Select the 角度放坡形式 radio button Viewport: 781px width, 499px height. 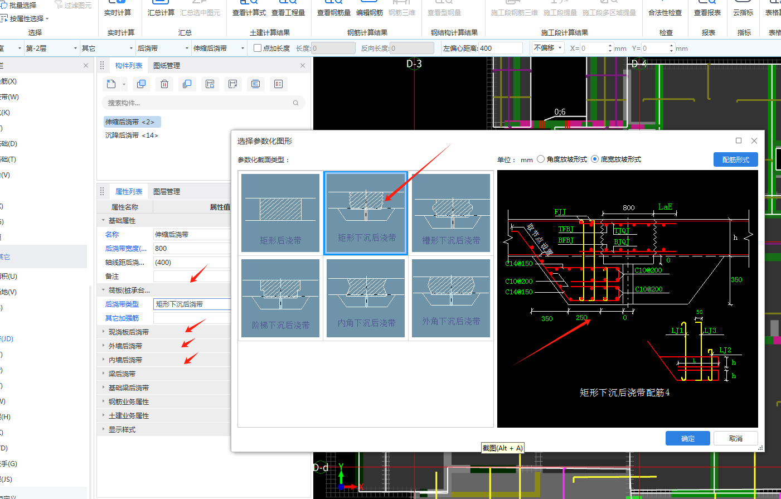point(541,159)
